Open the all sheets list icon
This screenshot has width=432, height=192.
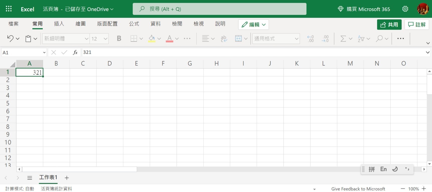[30, 178]
